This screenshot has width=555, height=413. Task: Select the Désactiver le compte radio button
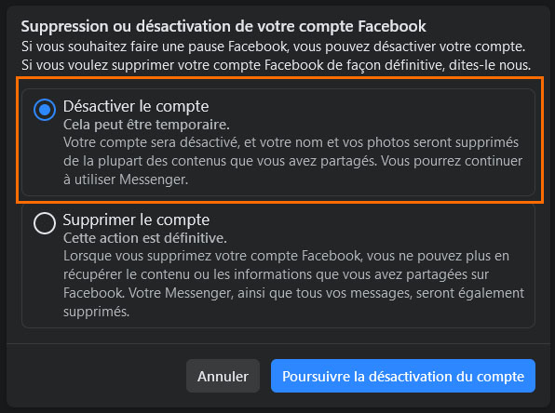(x=45, y=110)
